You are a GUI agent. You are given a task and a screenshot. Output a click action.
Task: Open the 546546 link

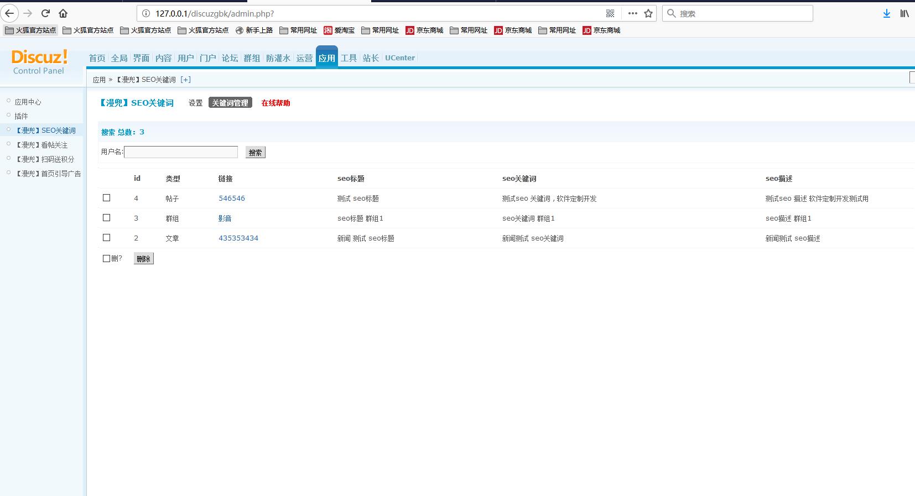pyautogui.click(x=232, y=199)
